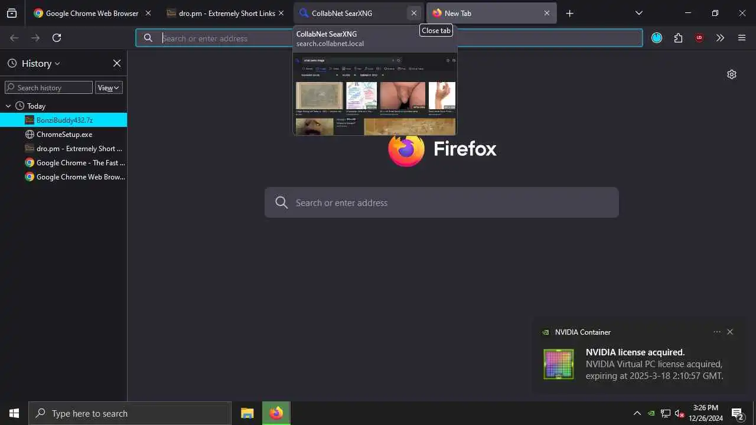Open a new tab with plus button
This screenshot has width=756, height=425.
coord(569,13)
